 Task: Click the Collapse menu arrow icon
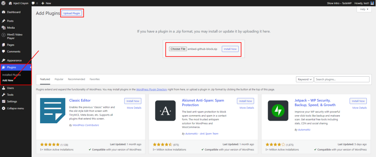tap(4, 108)
